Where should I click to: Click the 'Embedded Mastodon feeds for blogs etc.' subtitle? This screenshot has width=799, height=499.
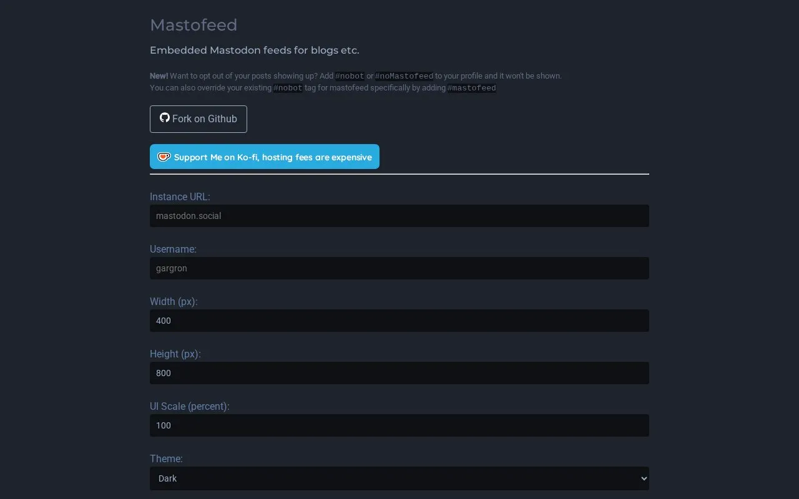[255, 50]
